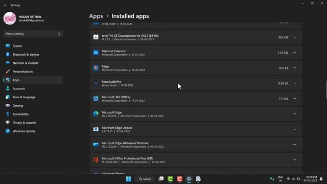Click the MaxxAudioPro app icon

pos(96,83)
